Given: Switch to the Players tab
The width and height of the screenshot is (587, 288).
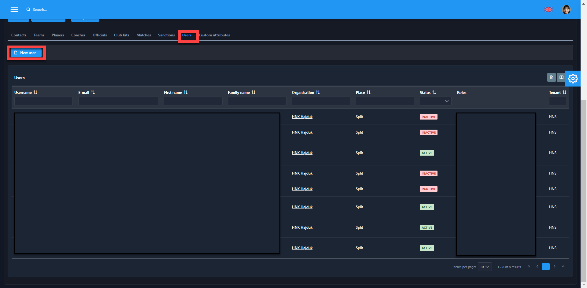Looking at the screenshot, I should [x=58, y=35].
